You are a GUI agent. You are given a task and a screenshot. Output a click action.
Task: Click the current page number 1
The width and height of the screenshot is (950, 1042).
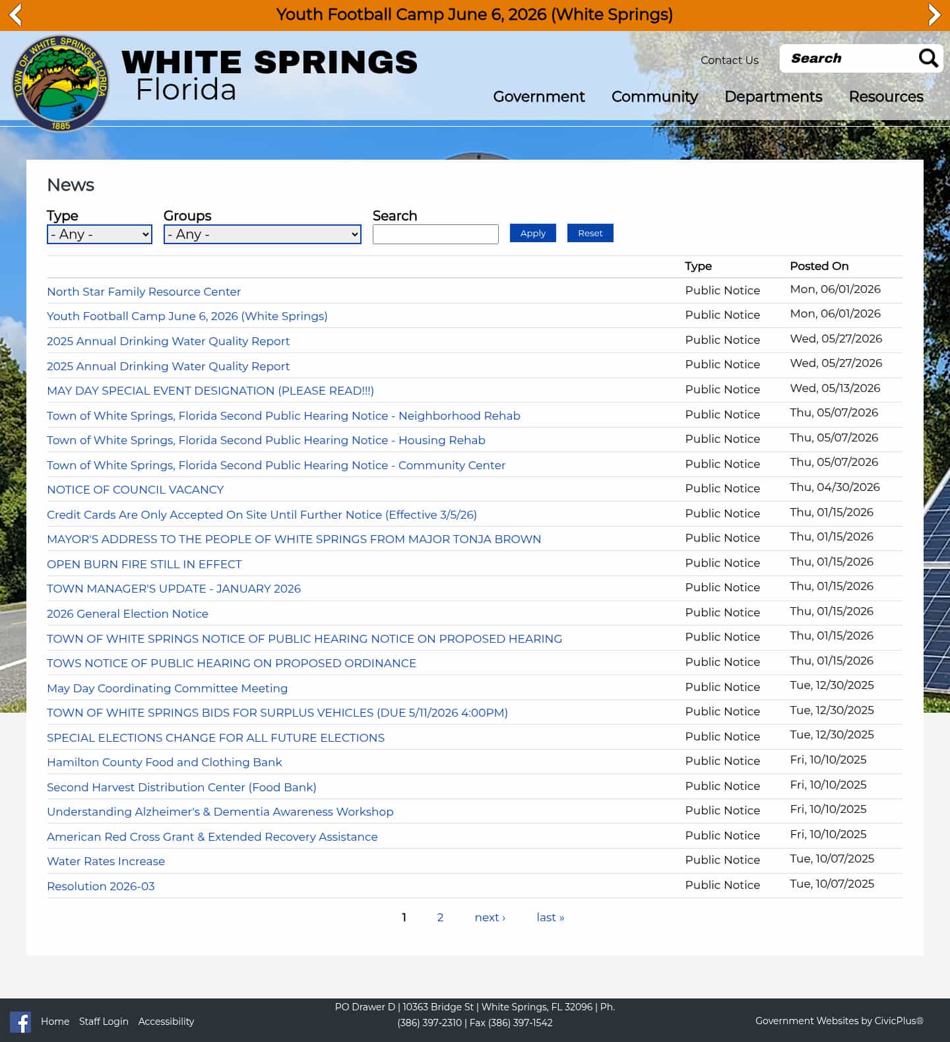point(404,917)
